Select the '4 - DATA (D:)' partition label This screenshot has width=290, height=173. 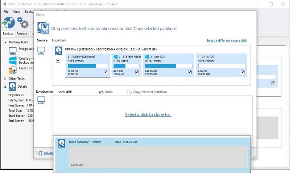pos(206,57)
